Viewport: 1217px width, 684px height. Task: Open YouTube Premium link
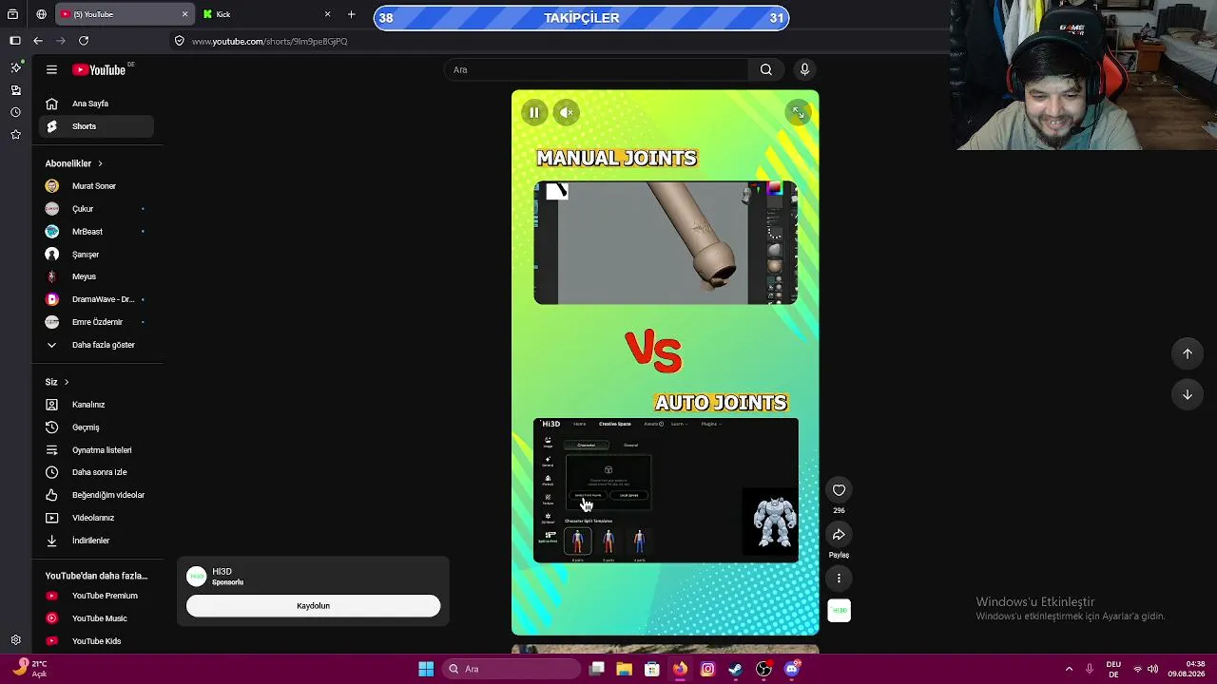click(x=96, y=596)
